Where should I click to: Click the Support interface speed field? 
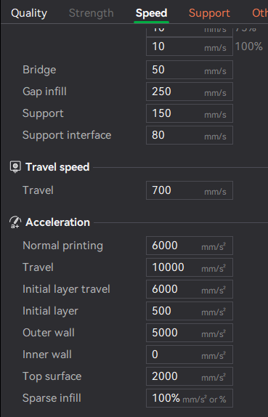pyautogui.click(x=190, y=135)
